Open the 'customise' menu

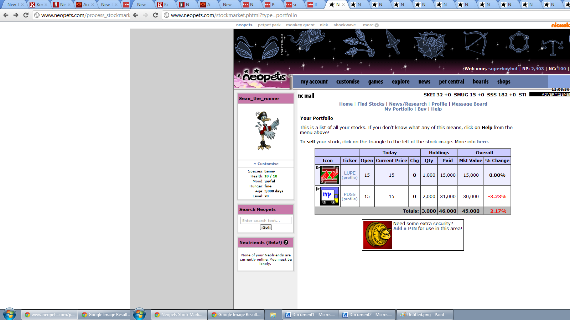tap(348, 81)
